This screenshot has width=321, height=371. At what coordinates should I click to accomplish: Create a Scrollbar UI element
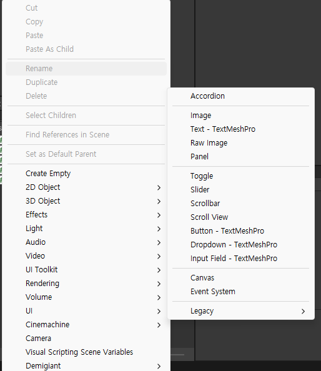click(x=241, y=203)
